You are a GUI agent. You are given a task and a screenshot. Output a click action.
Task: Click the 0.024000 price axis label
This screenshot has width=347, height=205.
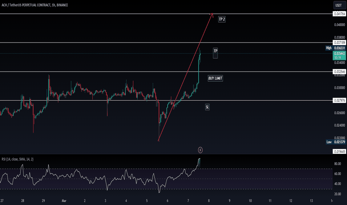(x=340, y=125)
